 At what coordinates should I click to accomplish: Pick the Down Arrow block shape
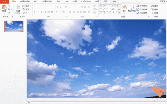[x=117, y=9]
